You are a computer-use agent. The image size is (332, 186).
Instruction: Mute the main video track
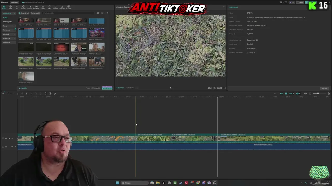(12, 138)
